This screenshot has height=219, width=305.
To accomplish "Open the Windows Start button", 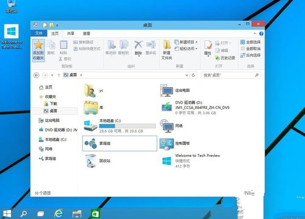I will pyautogui.click(x=7, y=214).
